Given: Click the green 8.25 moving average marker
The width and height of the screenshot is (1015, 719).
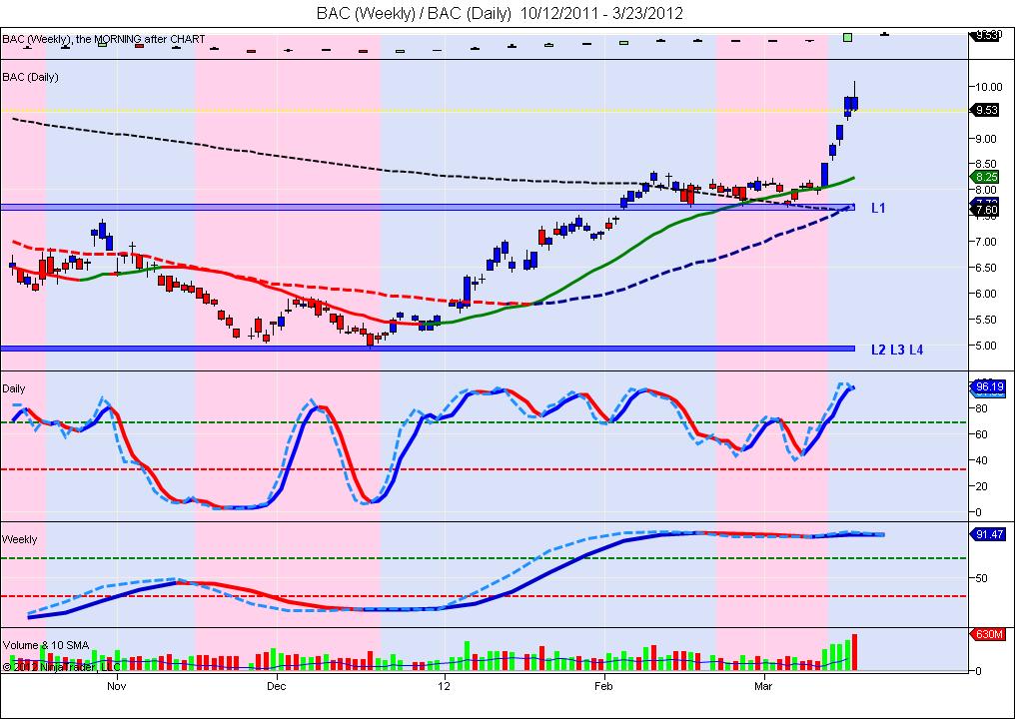Looking at the screenshot, I should pos(986,178).
